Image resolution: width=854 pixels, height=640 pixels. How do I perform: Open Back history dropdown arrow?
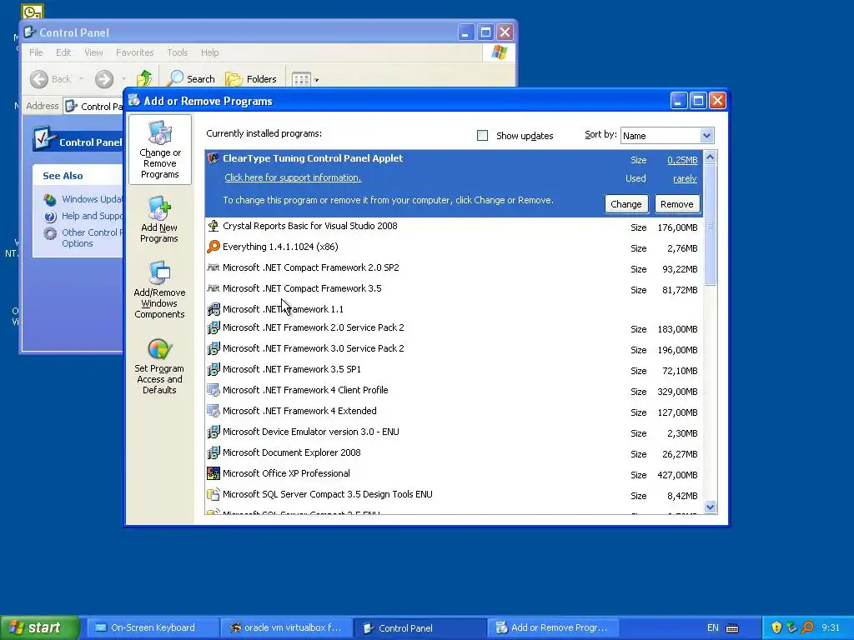81,79
